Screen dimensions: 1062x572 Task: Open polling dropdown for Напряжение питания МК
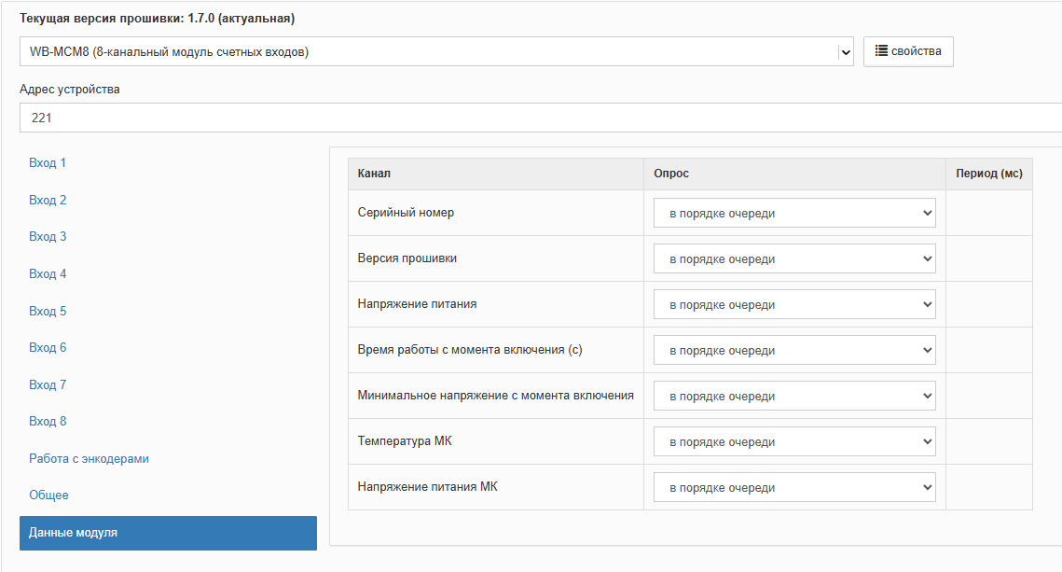tap(794, 488)
